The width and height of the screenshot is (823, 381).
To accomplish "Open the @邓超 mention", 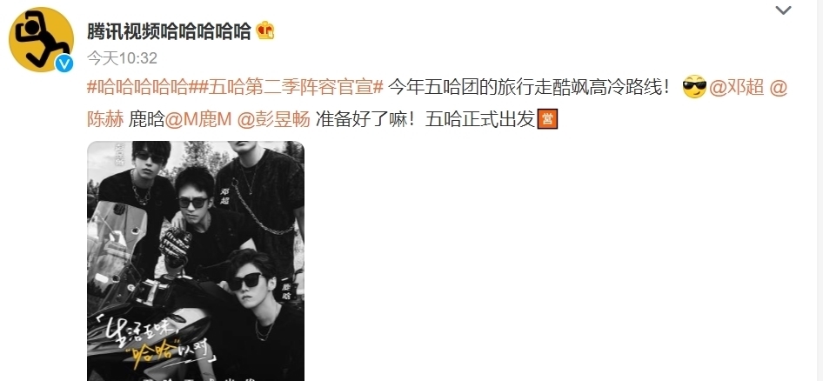I will pos(736,87).
